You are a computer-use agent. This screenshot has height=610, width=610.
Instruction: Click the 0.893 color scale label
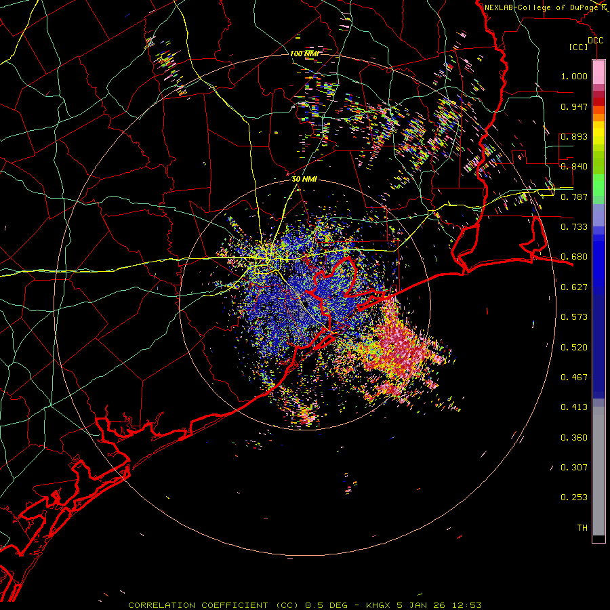(574, 136)
